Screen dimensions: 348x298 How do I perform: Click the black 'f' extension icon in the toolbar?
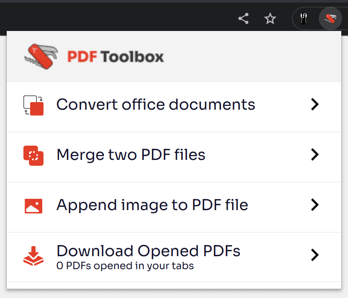[x=304, y=18]
